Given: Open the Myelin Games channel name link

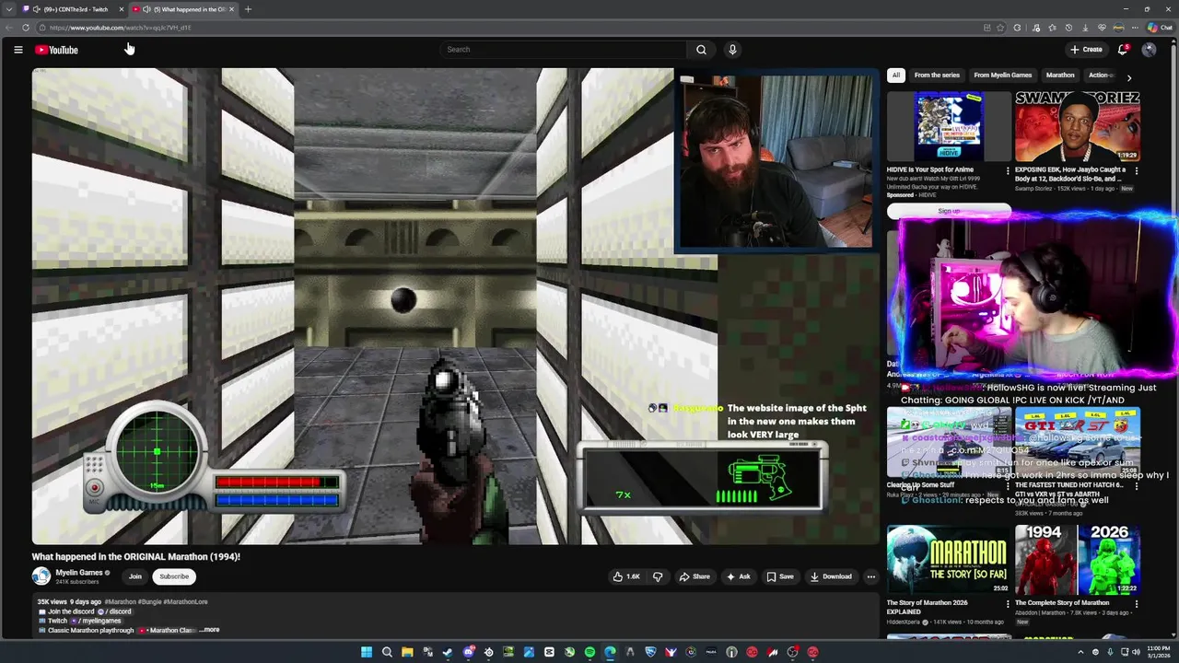Looking at the screenshot, I should coord(79,573).
